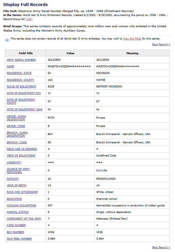Click the DATE OF ENLISTMENT DAY link

pyautogui.click(x=24, y=93)
